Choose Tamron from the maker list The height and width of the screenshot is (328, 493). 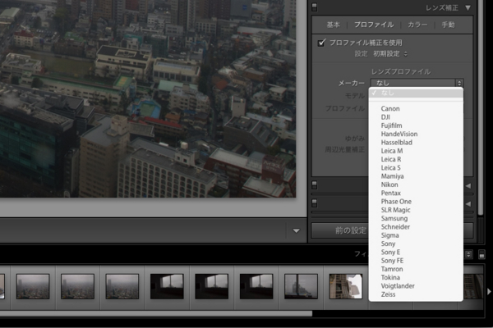click(416, 269)
